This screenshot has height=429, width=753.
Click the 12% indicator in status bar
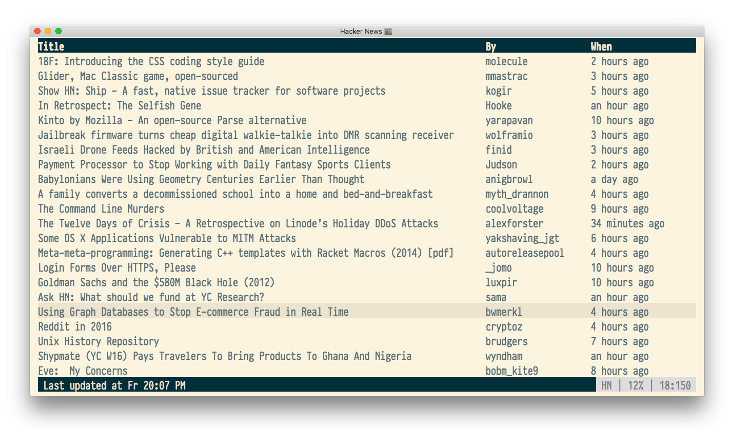635,386
